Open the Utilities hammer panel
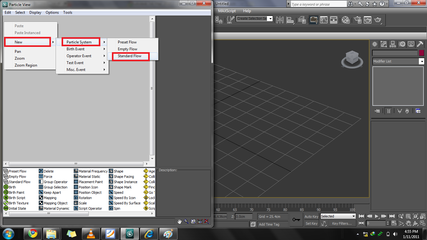 420,44
